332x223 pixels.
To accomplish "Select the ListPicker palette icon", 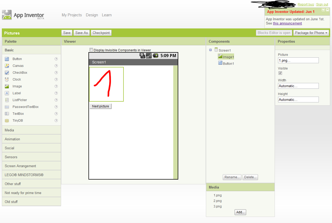I will point(7,100).
